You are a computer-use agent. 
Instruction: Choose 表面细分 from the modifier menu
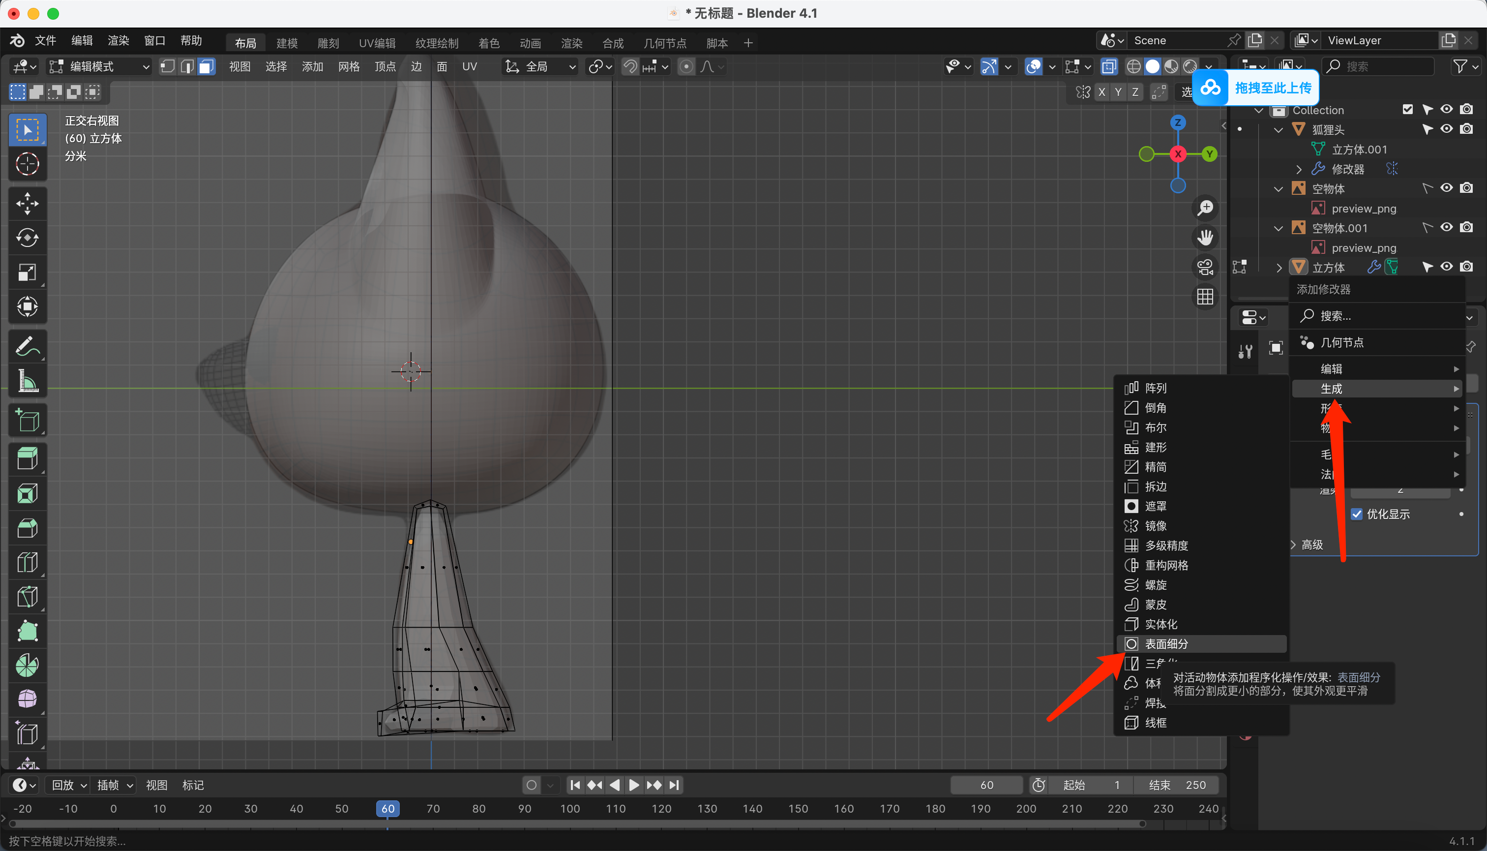click(1166, 643)
